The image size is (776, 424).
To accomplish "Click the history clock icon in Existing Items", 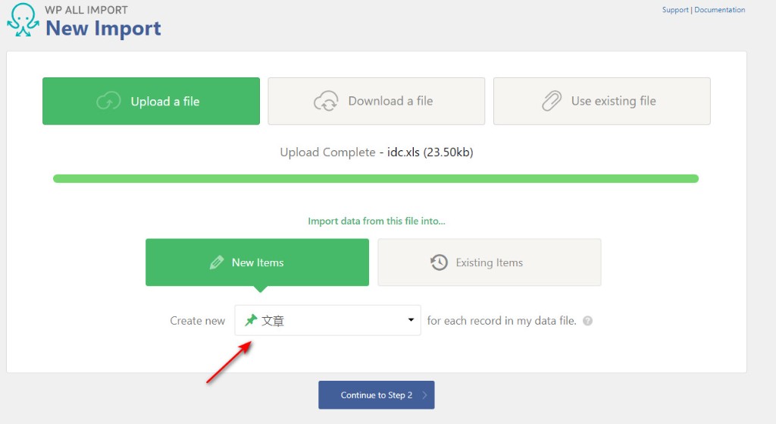I will (x=439, y=262).
